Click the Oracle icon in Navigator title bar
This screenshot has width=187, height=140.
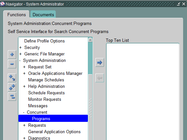(3, 4)
